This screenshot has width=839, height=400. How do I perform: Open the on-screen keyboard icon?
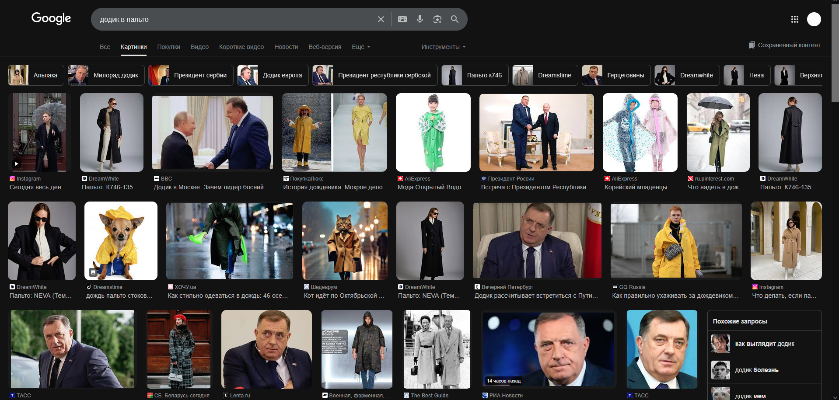click(x=402, y=19)
